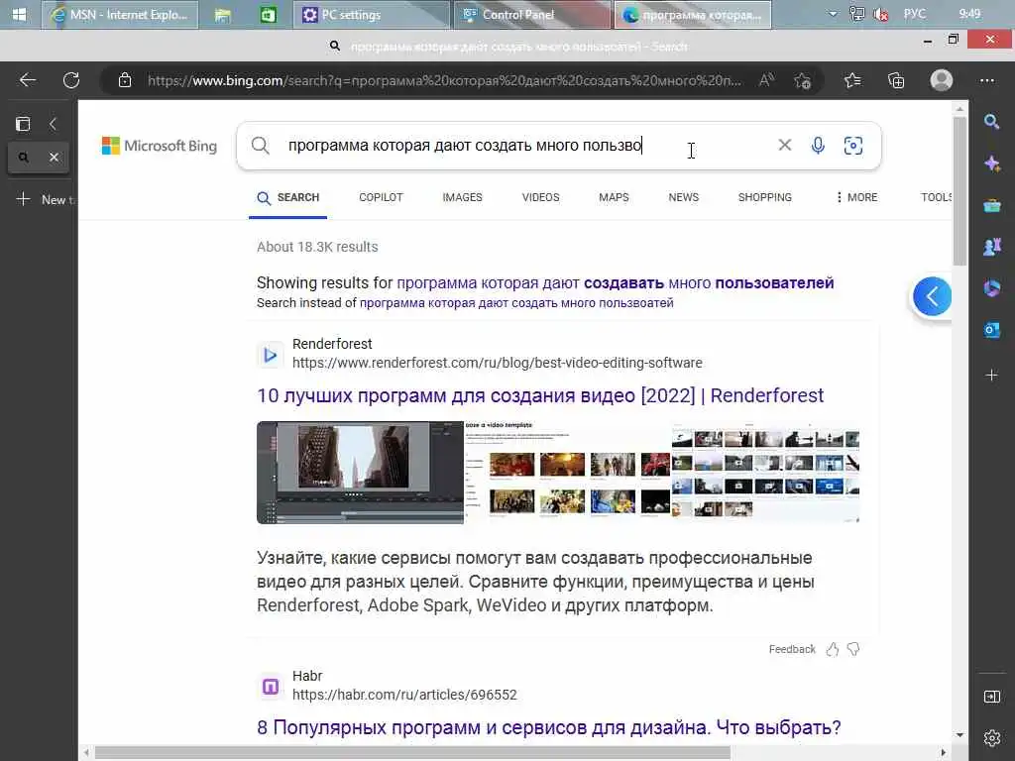Open the Microsoft Bing logo
This screenshot has width=1015, height=761.
pyautogui.click(x=160, y=146)
